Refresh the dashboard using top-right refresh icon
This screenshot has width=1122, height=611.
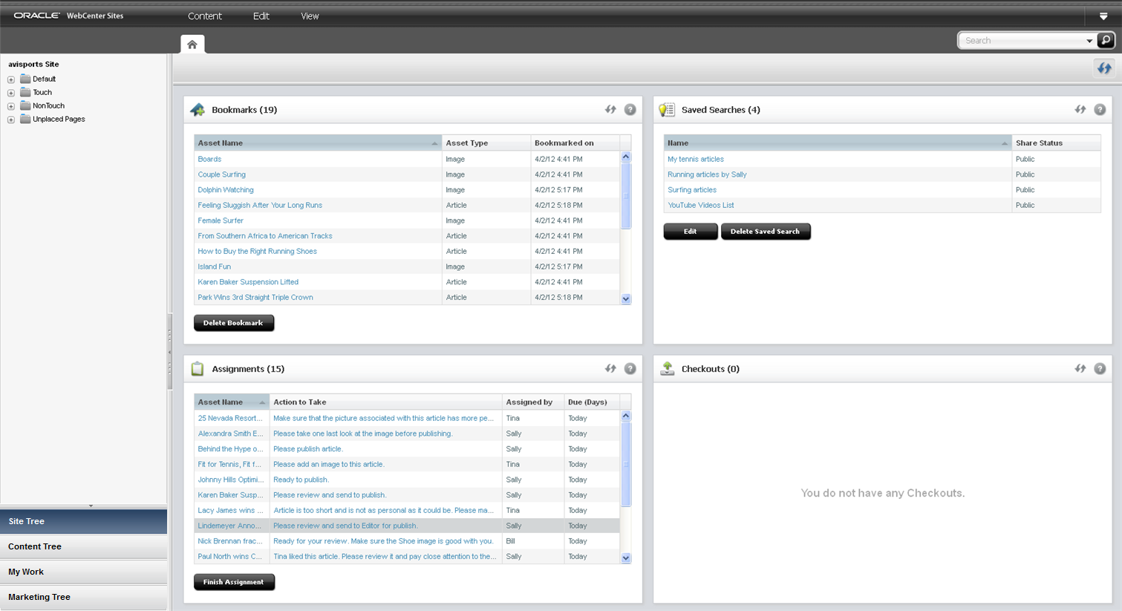pos(1104,68)
